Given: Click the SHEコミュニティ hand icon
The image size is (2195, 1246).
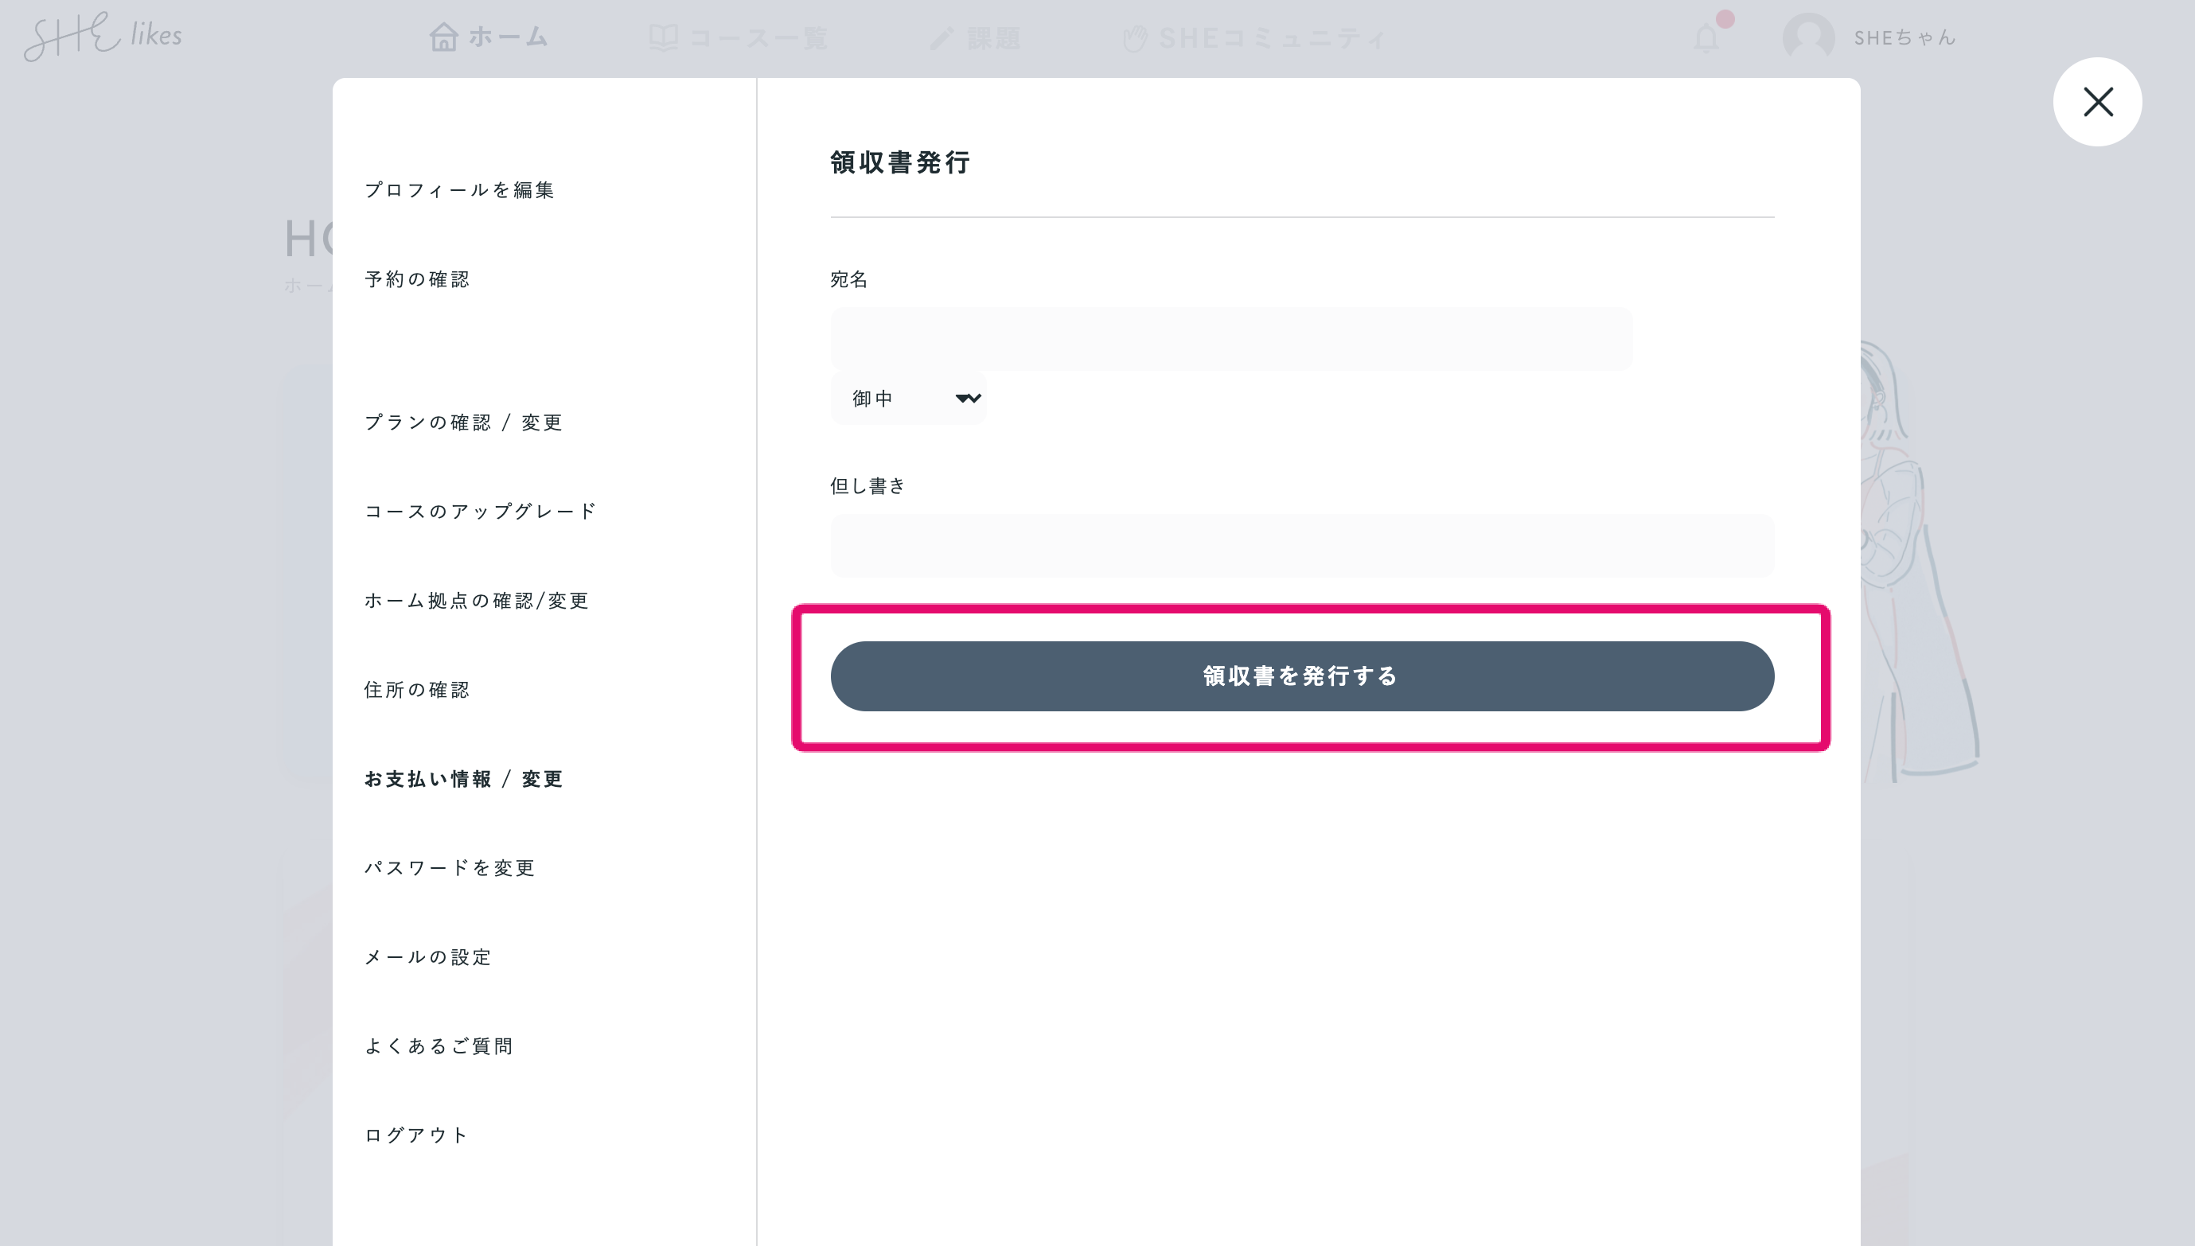Looking at the screenshot, I should click(x=1135, y=37).
